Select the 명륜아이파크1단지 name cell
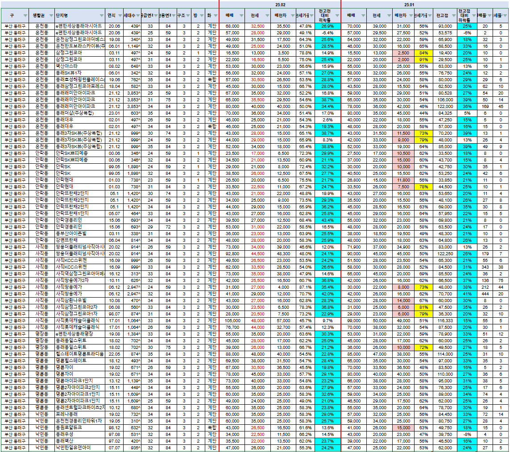Screen dimensions: 510x452 coord(80,381)
